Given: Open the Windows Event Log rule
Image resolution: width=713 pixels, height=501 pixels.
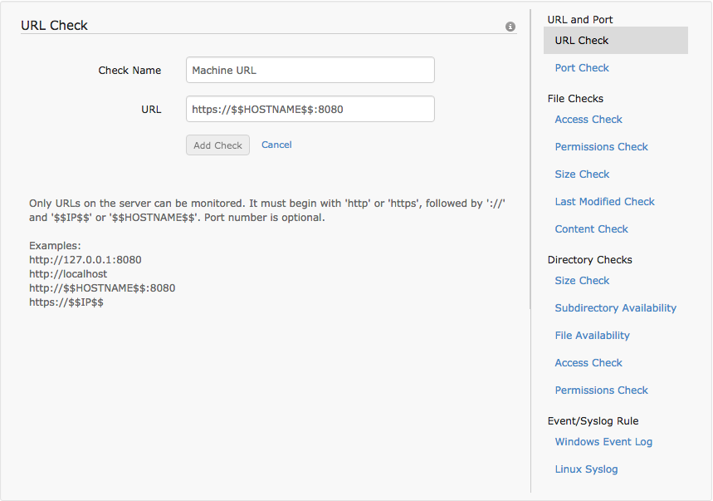Looking at the screenshot, I should [x=603, y=442].
